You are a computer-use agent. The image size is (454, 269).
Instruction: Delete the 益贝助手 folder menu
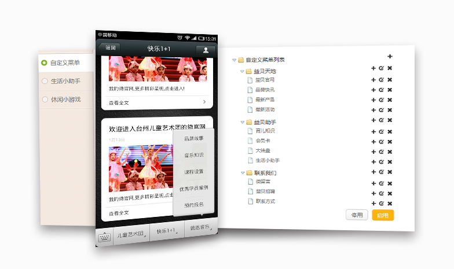click(390, 120)
